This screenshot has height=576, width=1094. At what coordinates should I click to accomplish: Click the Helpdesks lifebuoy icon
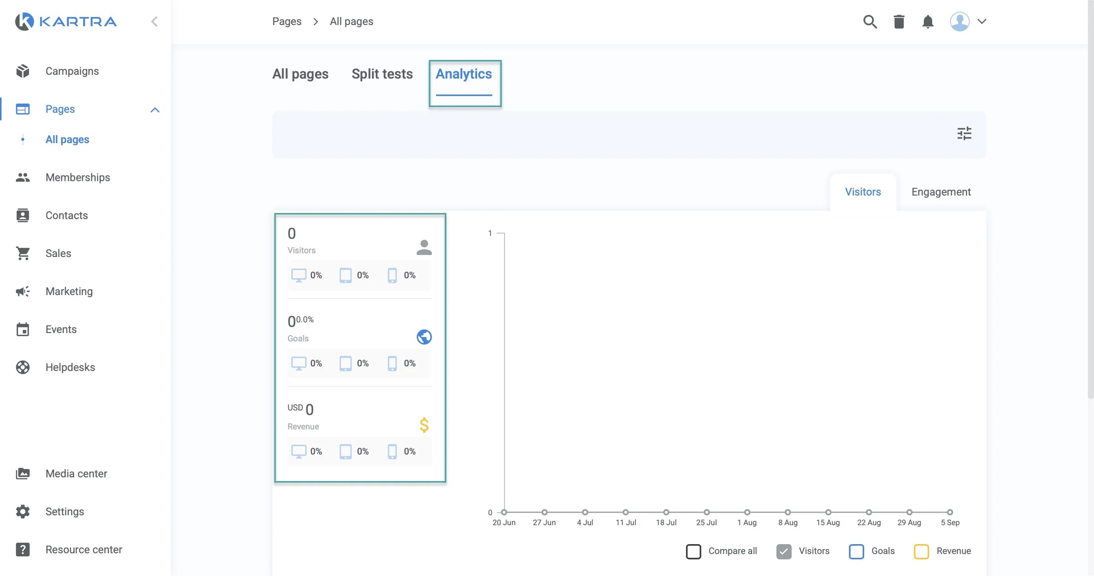(x=23, y=367)
